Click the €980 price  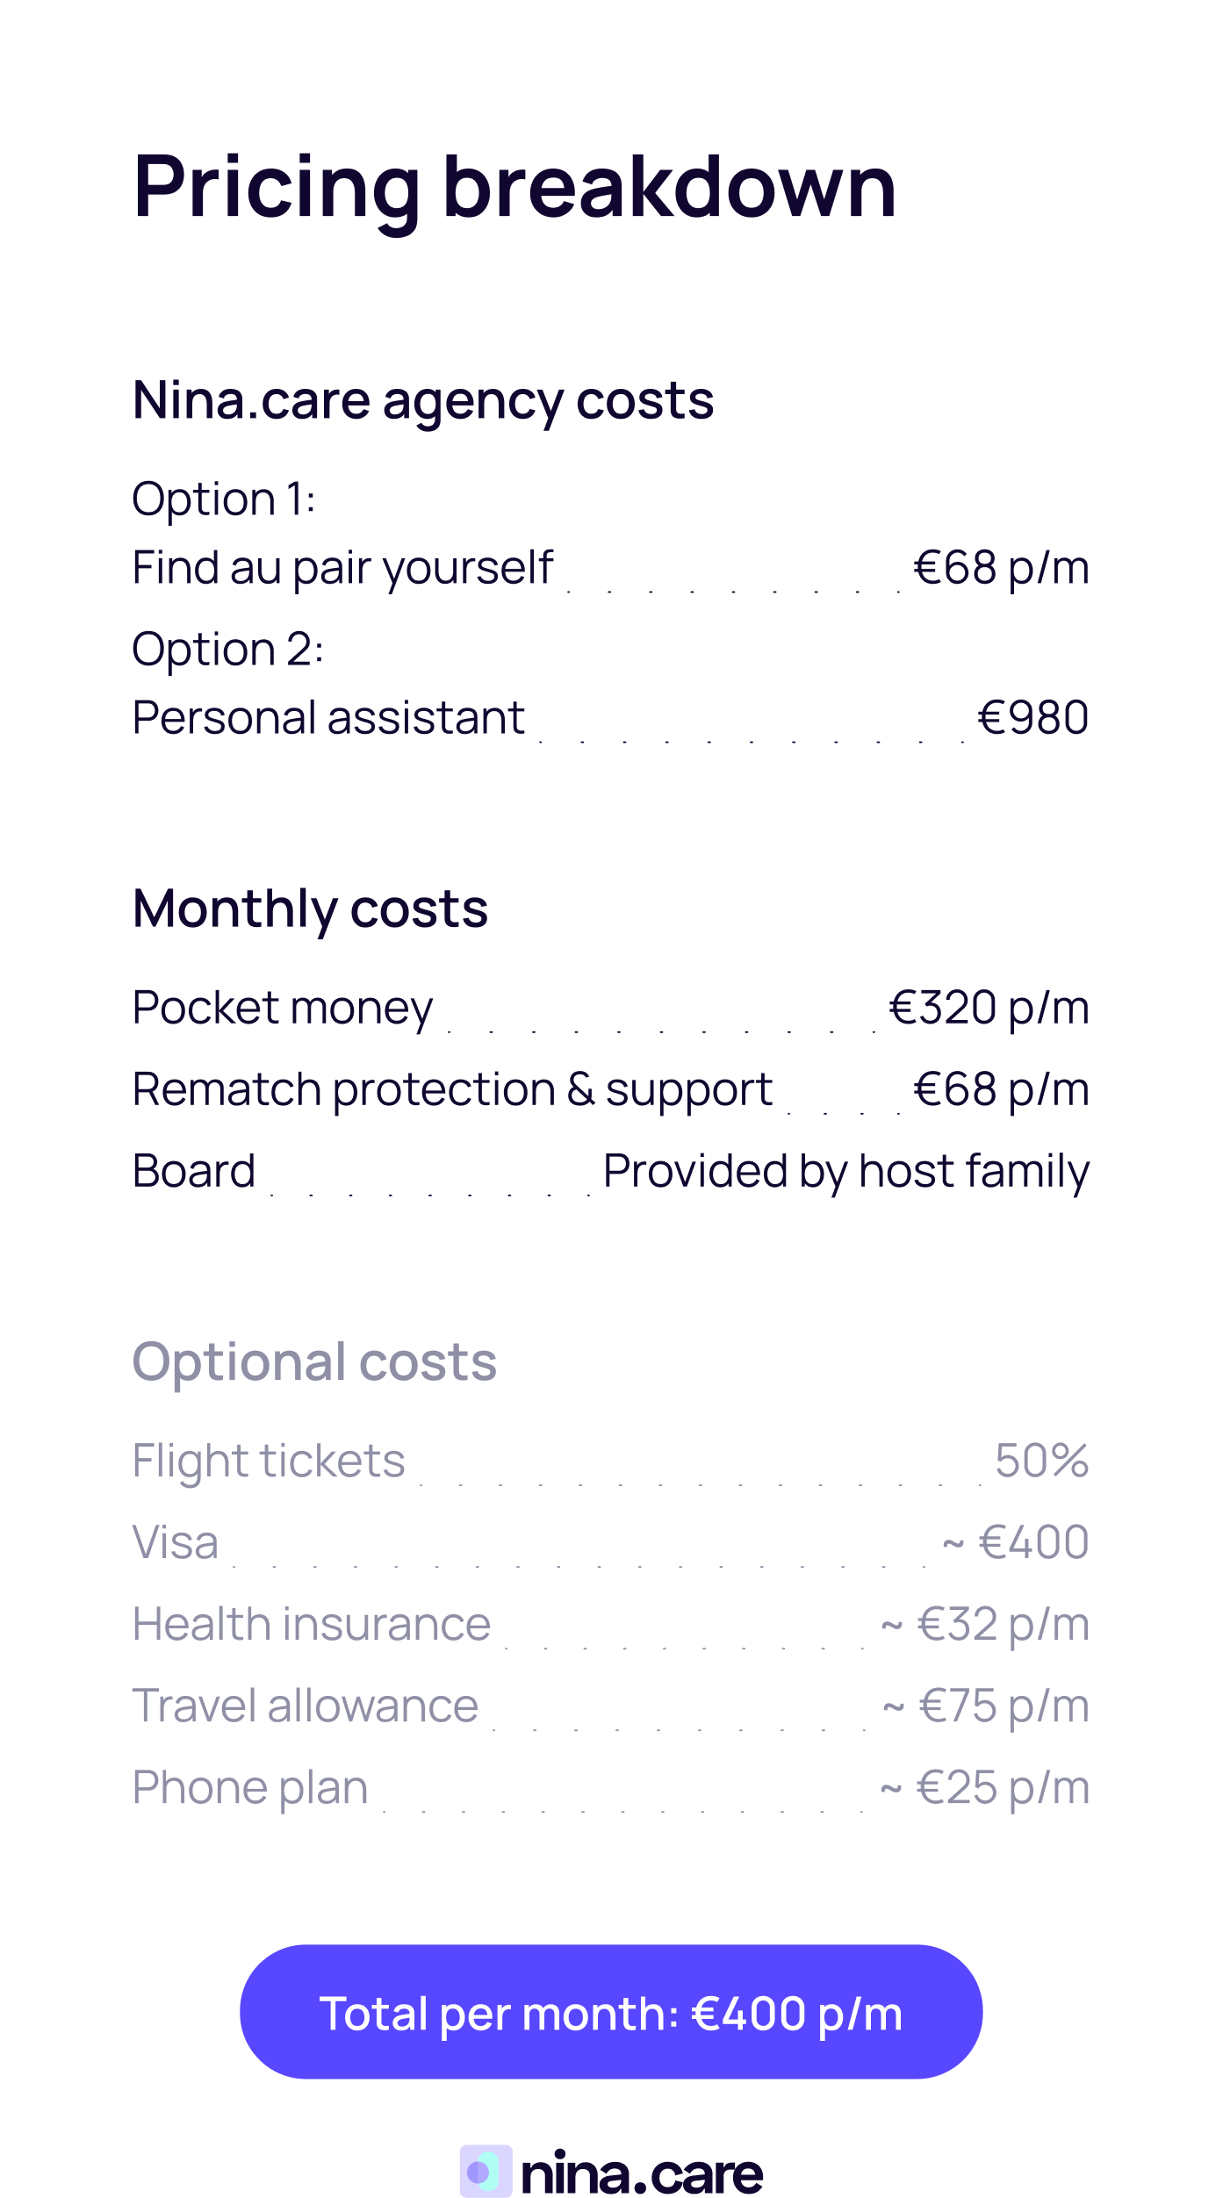coord(1032,717)
